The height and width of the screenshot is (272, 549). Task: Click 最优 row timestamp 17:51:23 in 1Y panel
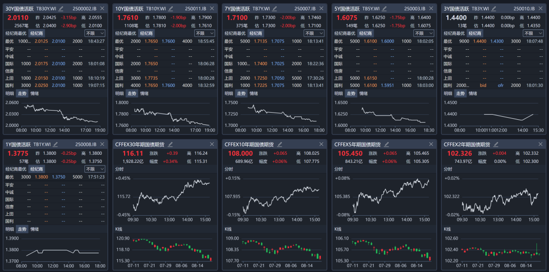click(97, 177)
